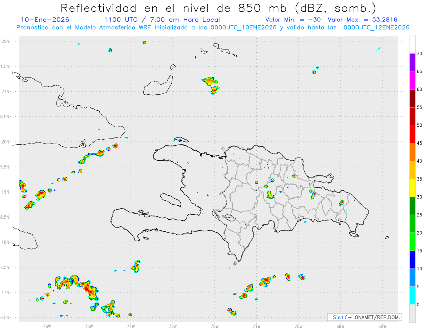Click the magenta 60-65 dBZ color band
Image resolution: width=429 pixels, height=331 pixels.
tap(412, 80)
